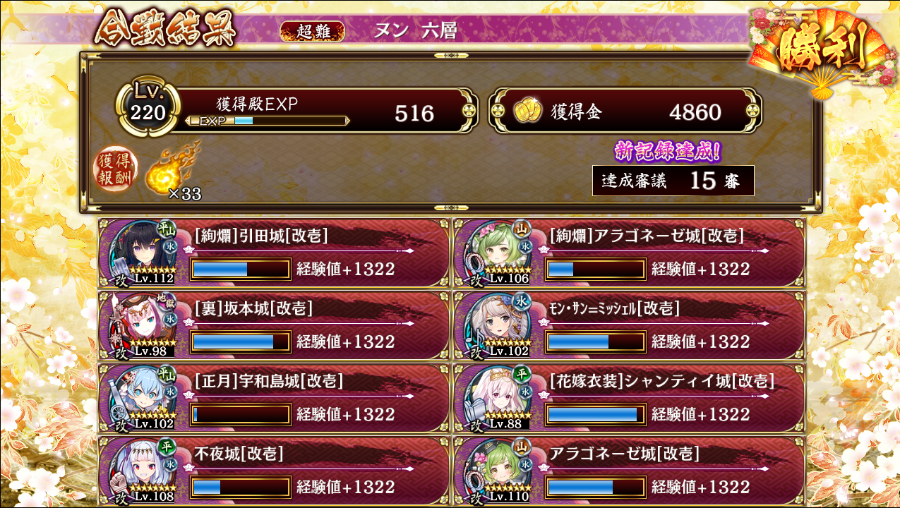Click [絢爛]引田城 character portrait
Viewport: 900px width, 508px height.
tap(142, 253)
